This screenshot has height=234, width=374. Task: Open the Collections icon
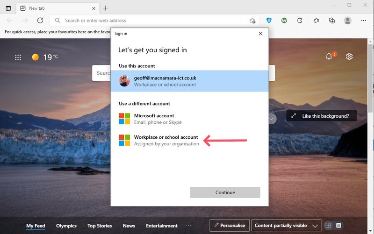(x=332, y=21)
